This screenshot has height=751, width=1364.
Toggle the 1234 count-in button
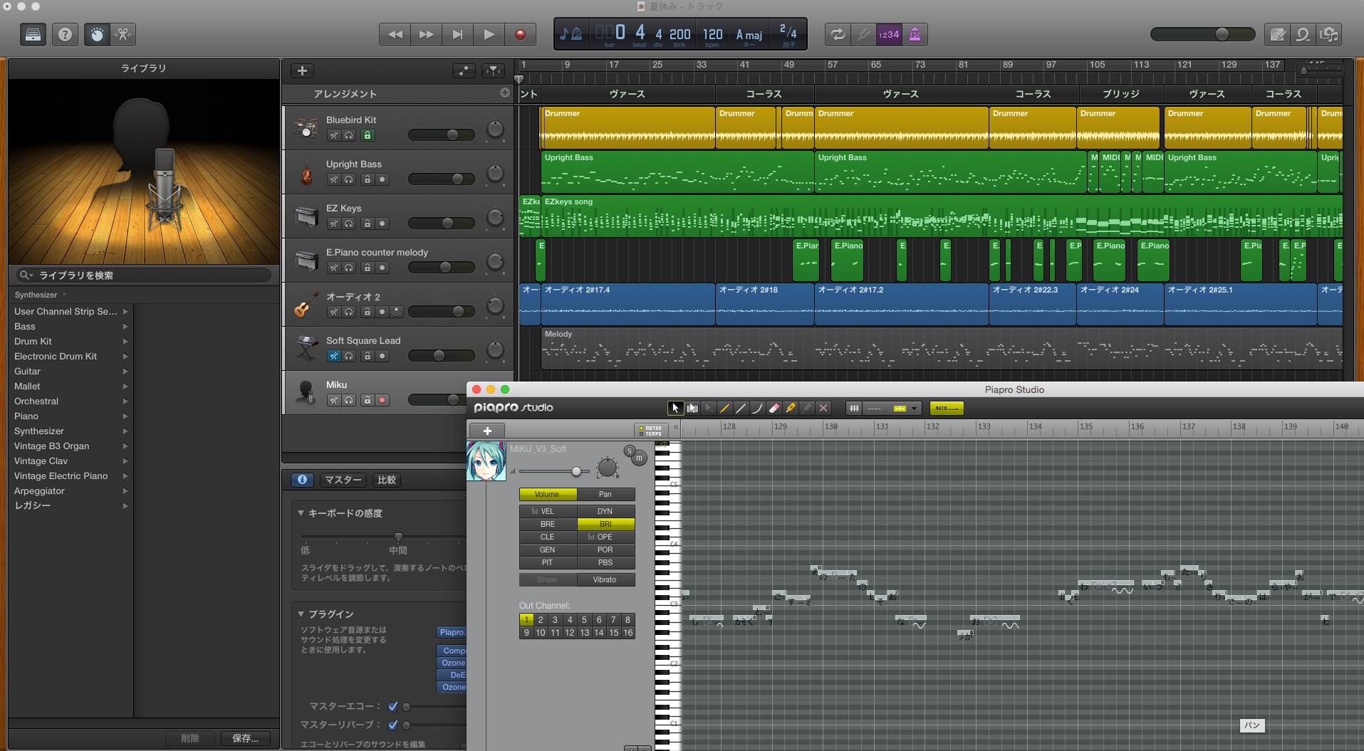888,34
